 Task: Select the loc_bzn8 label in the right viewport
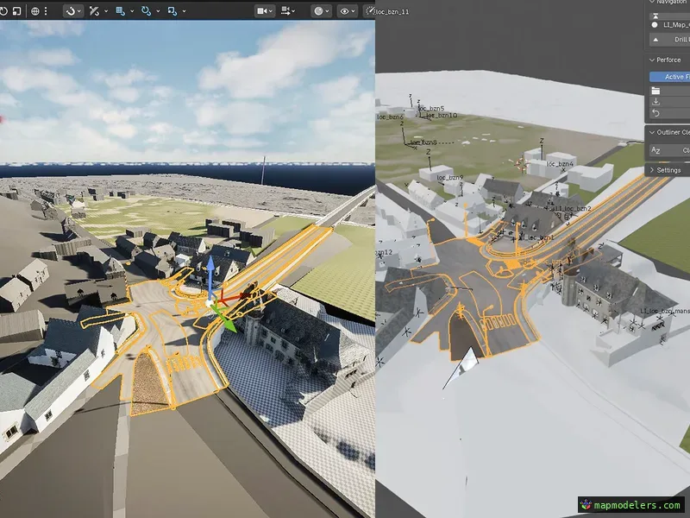click(x=423, y=142)
